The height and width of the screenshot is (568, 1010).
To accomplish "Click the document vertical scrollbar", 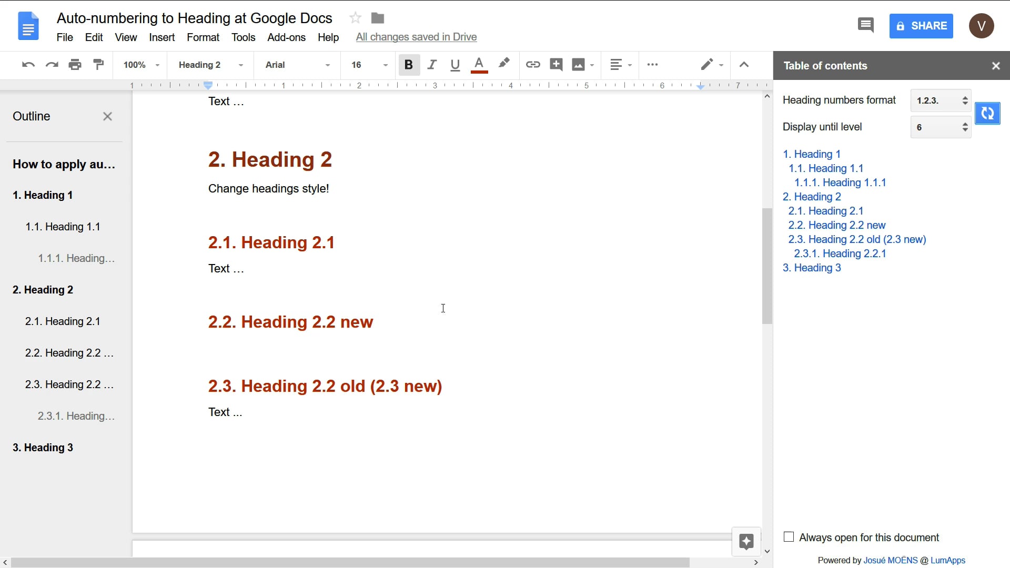I will click(766, 277).
